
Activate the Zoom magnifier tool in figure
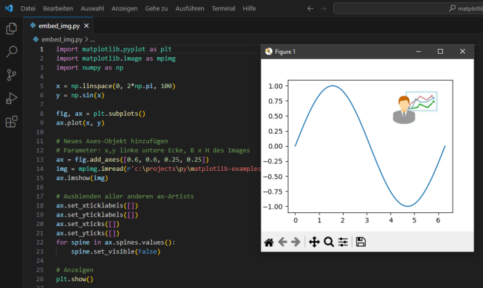[328, 242]
